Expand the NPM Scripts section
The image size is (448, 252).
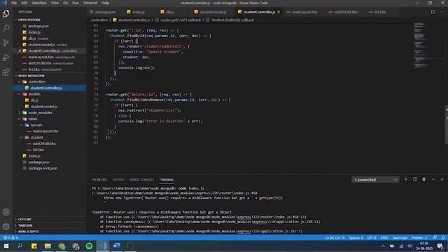[x=28, y=232]
